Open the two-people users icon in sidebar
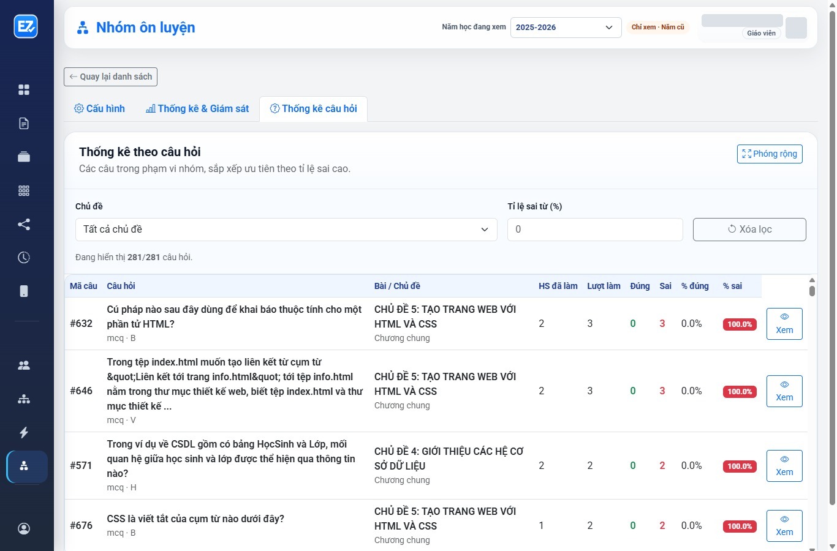837x551 pixels. pyautogui.click(x=24, y=365)
